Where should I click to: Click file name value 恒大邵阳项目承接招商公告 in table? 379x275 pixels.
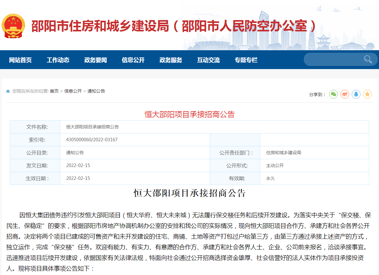tap(92, 127)
